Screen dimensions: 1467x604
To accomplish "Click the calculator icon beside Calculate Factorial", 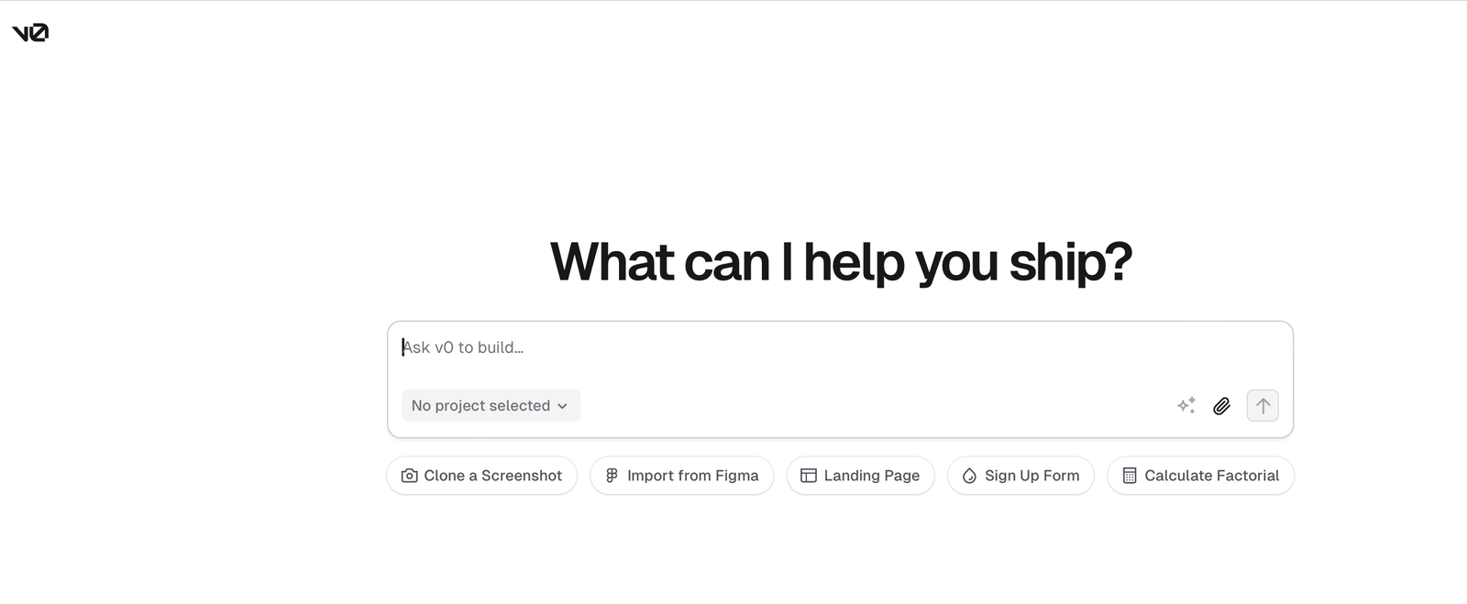I will (1130, 476).
